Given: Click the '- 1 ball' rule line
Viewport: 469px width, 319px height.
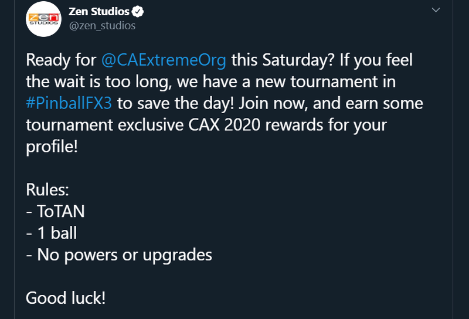Looking at the screenshot, I should pyautogui.click(x=52, y=233).
